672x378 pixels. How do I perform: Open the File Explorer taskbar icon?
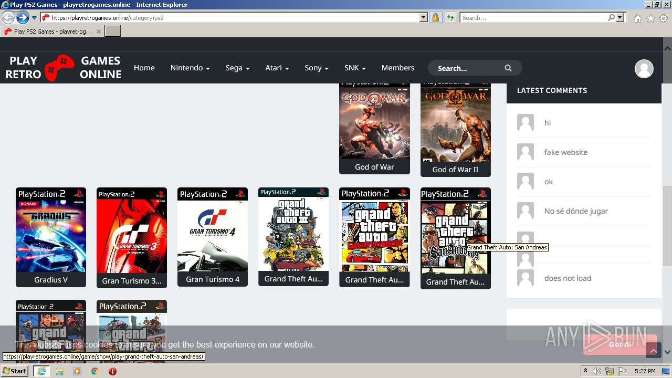(x=59, y=371)
